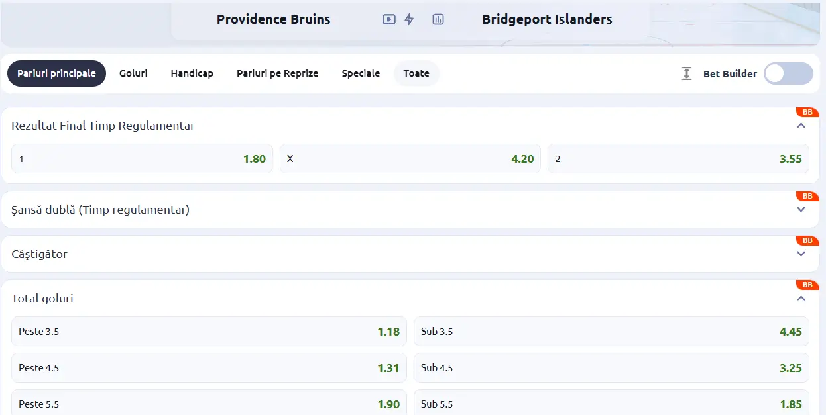Select the Speciale category
Viewport: 826px width, 415px height.
click(361, 73)
